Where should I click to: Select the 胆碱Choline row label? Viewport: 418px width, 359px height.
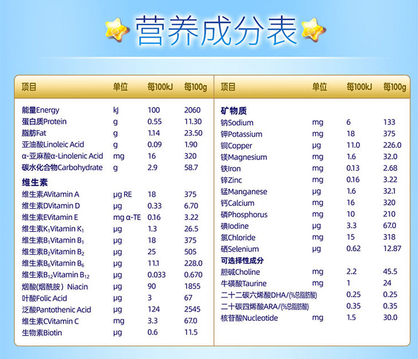(240, 272)
